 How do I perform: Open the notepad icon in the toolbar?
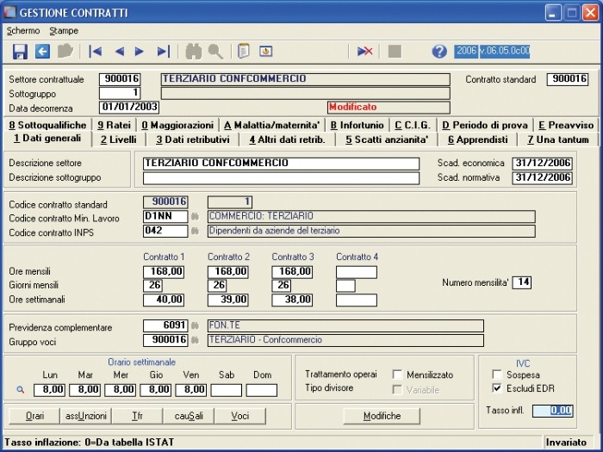point(244,51)
